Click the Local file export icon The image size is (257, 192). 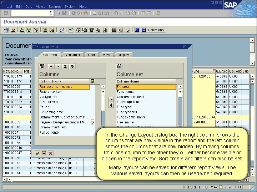pos(85,30)
